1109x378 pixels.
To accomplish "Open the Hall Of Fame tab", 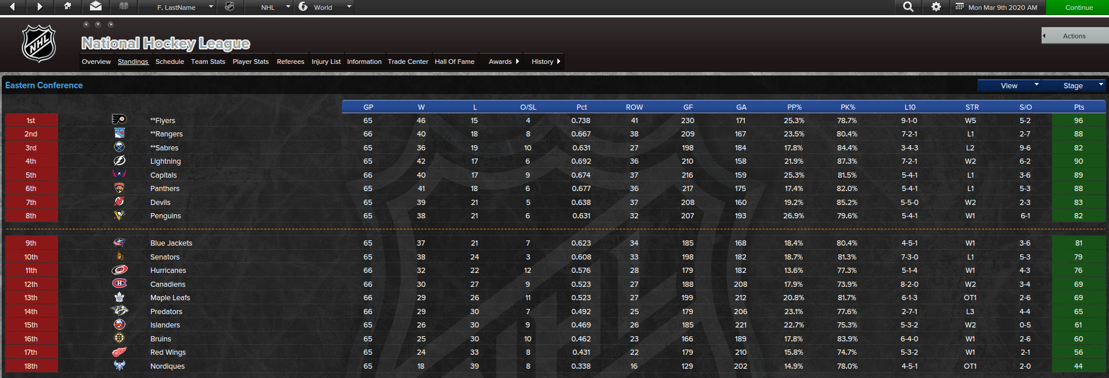I will [455, 62].
